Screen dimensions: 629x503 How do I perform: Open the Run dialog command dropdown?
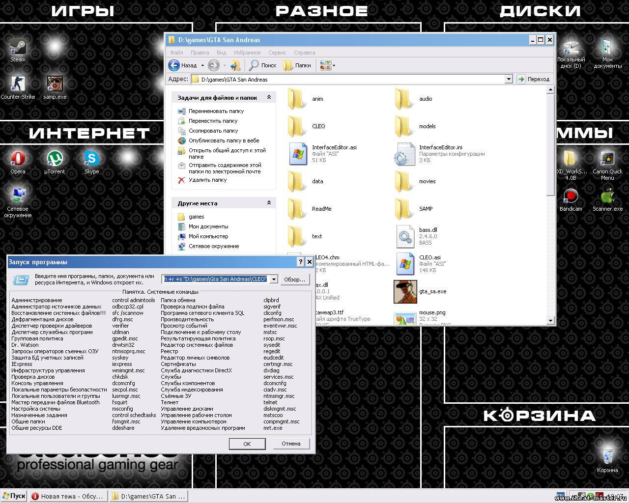tap(274, 279)
